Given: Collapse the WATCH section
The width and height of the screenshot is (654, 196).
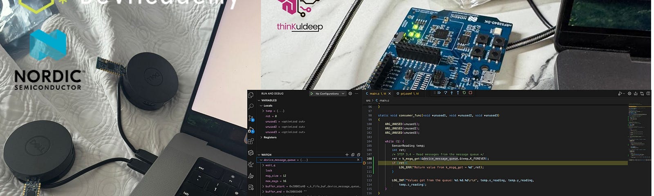Looking at the screenshot, I should tap(259, 155).
